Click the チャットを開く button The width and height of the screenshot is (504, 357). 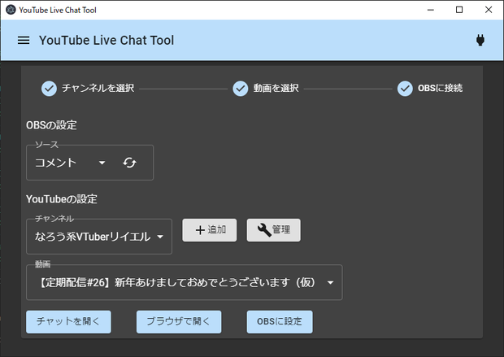(68, 321)
